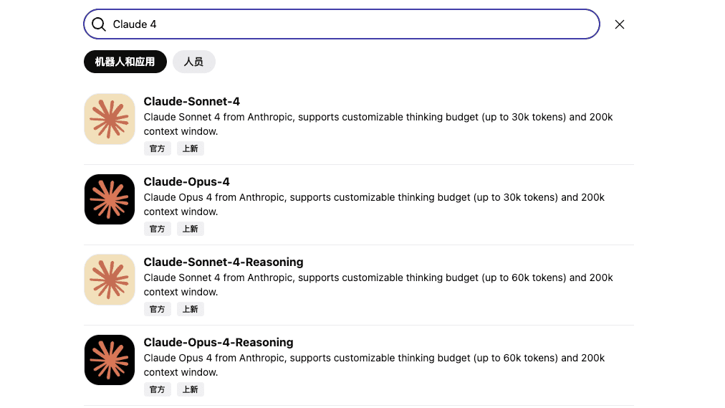725x408 pixels.
Task: Open the Claude-Sonnet-4-Reasoning bot avatar icon
Action: [110, 280]
